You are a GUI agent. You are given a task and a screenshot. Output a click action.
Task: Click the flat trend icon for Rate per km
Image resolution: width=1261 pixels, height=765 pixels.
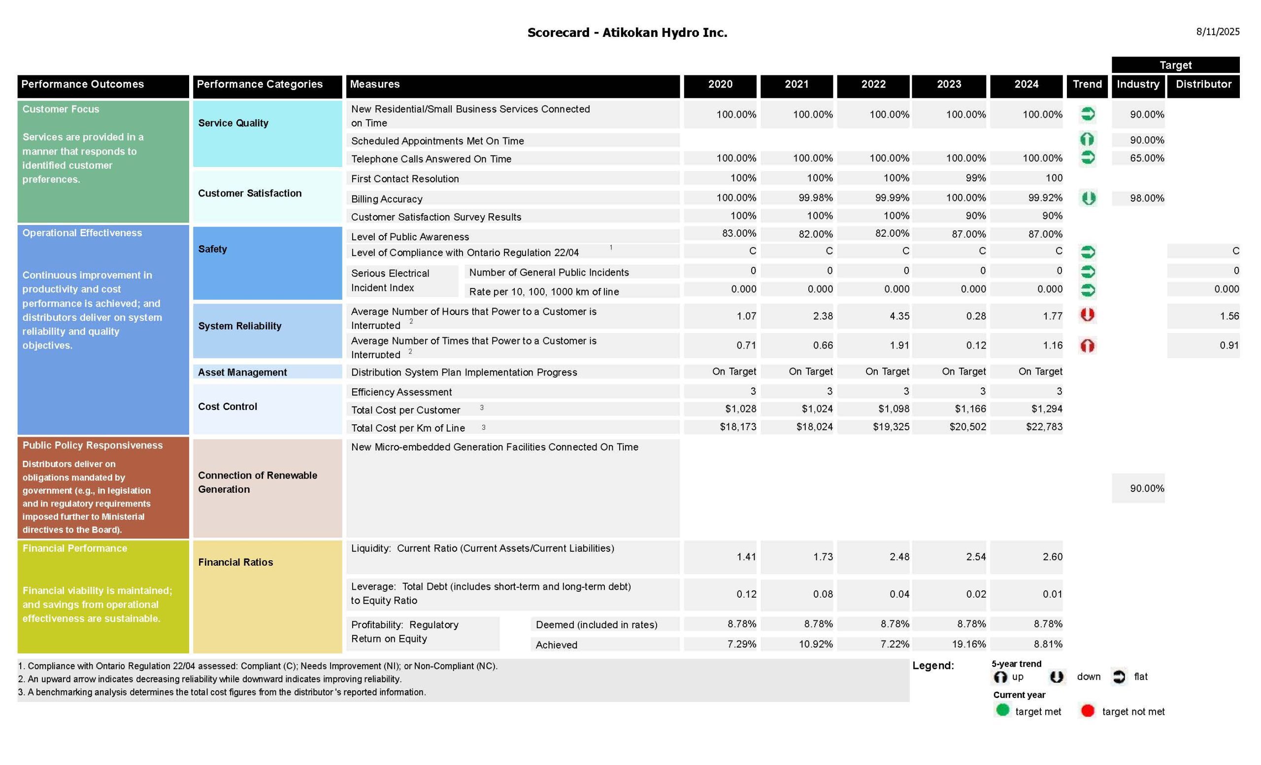(x=1088, y=290)
